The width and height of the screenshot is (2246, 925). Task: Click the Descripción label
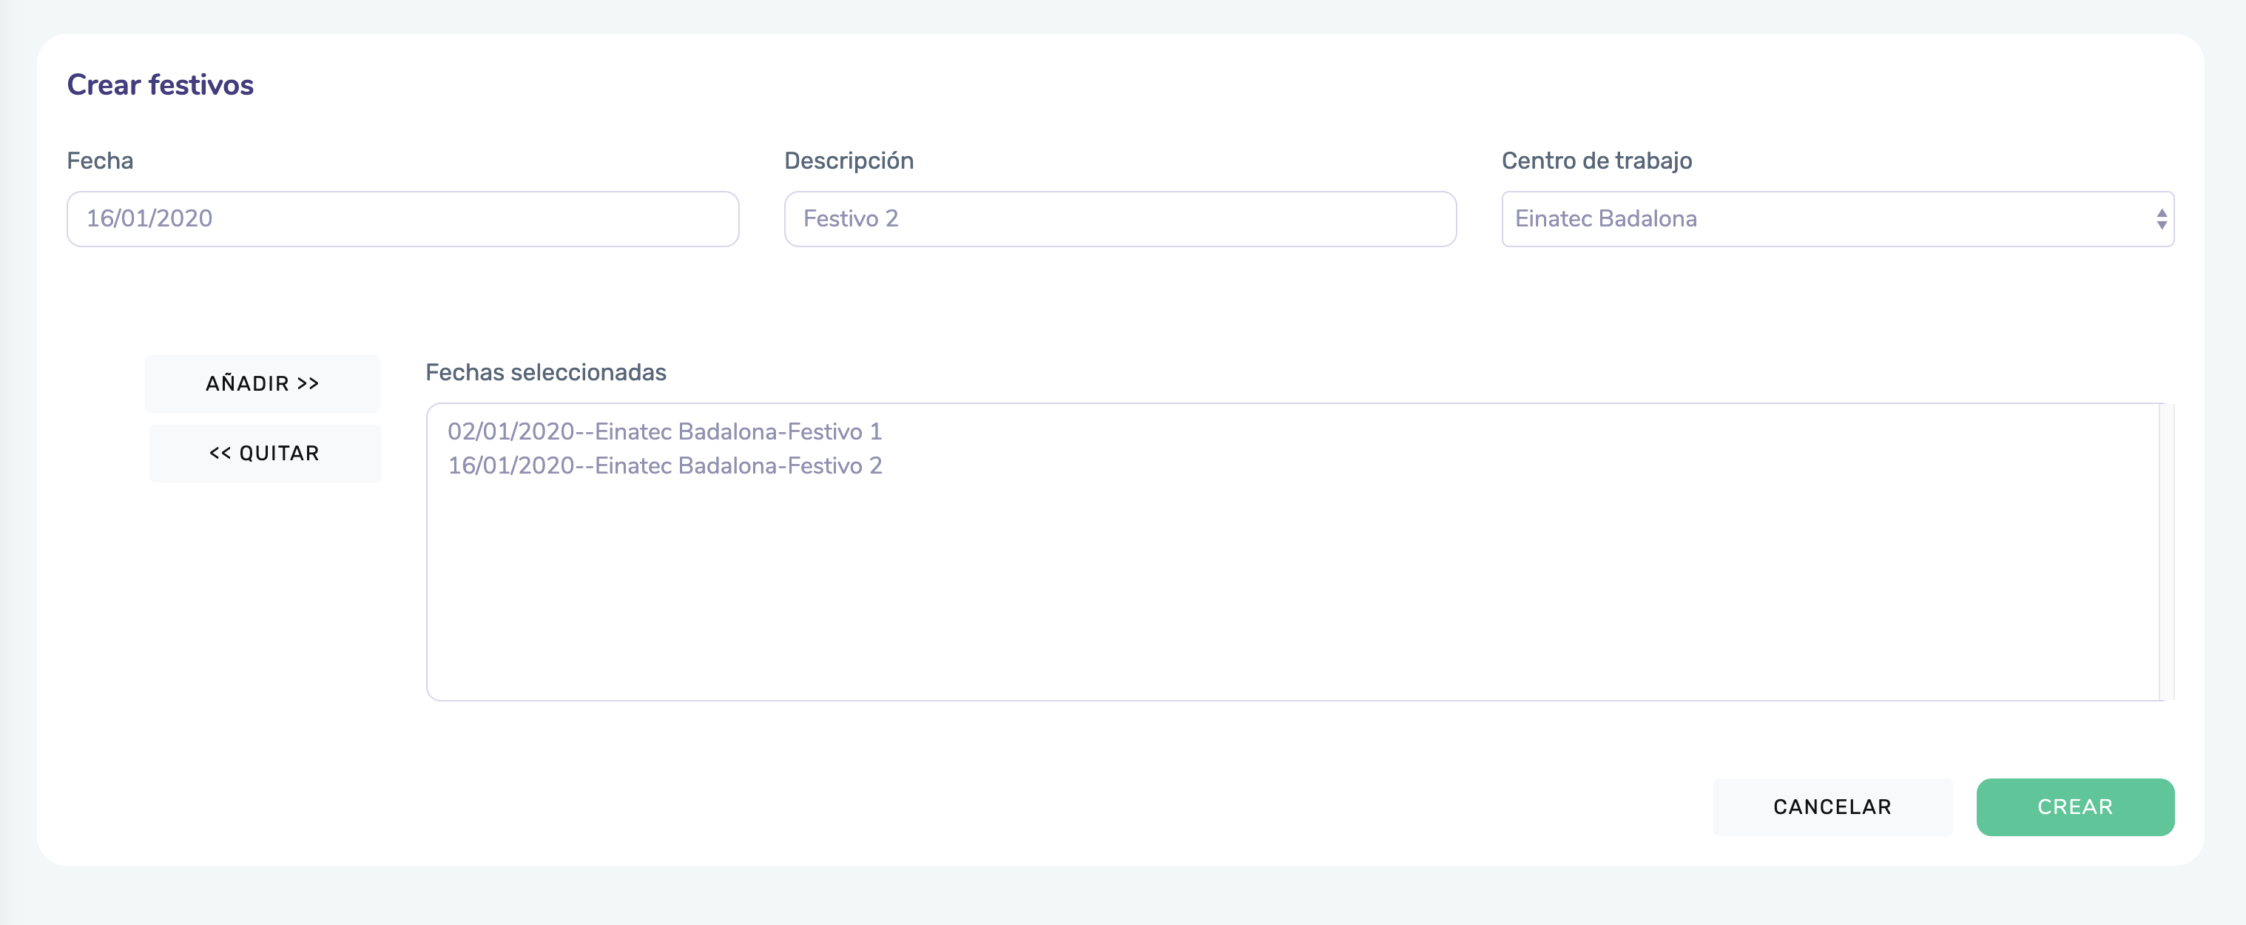point(849,161)
